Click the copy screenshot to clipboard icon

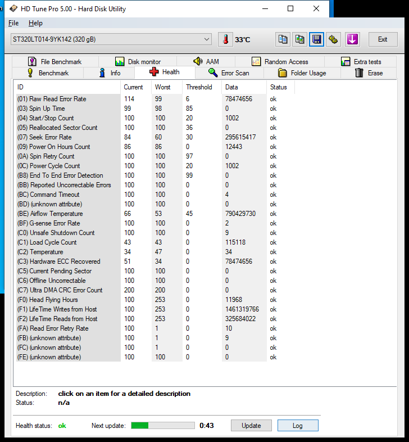point(299,39)
